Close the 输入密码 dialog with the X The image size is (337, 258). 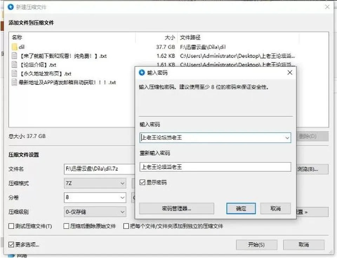coord(290,72)
